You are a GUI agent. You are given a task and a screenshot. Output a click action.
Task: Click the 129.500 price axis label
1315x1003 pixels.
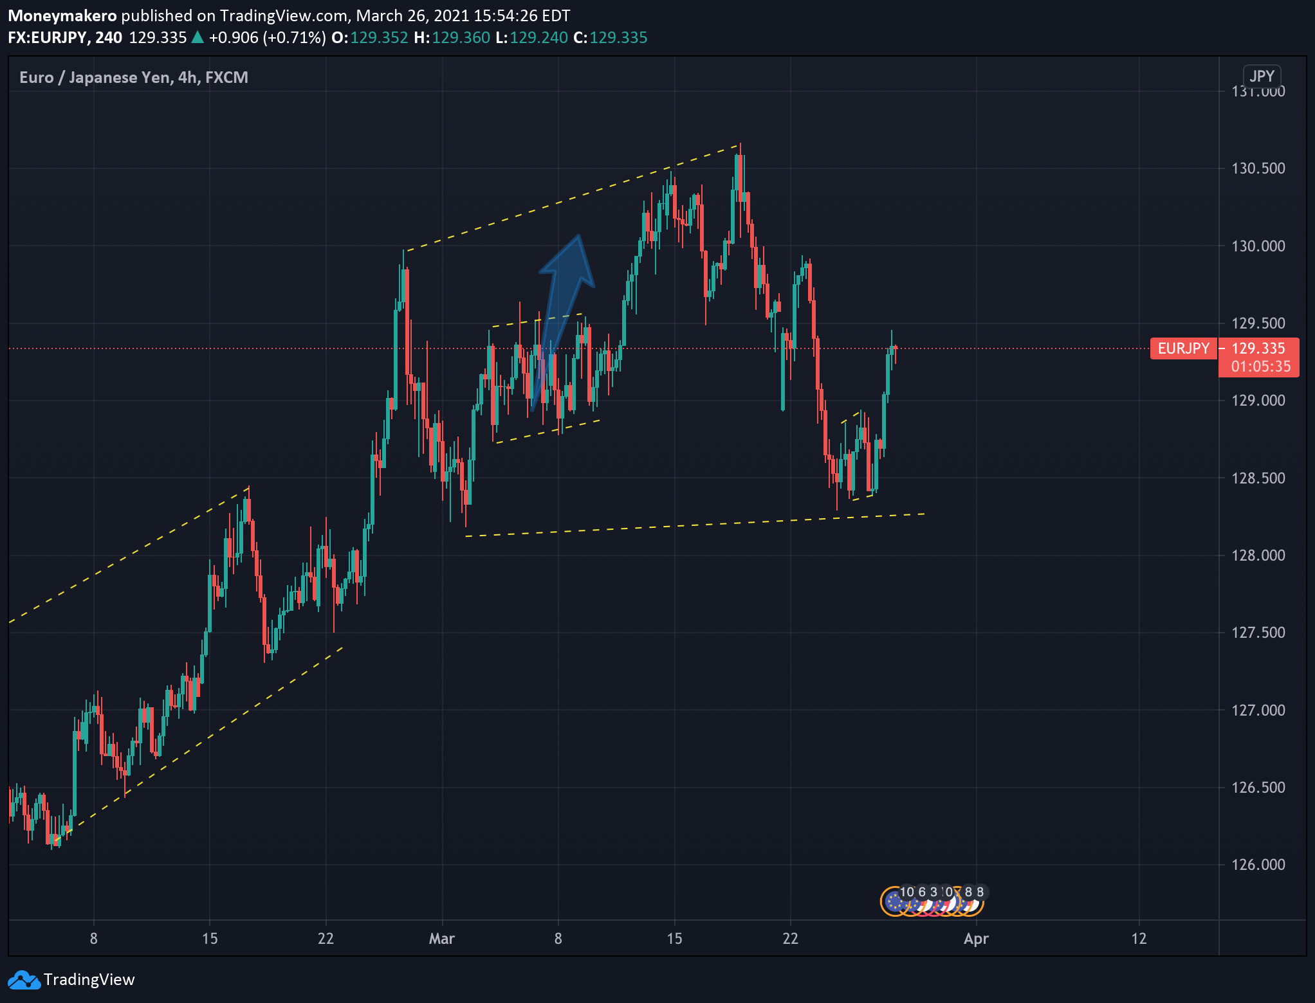(1258, 323)
